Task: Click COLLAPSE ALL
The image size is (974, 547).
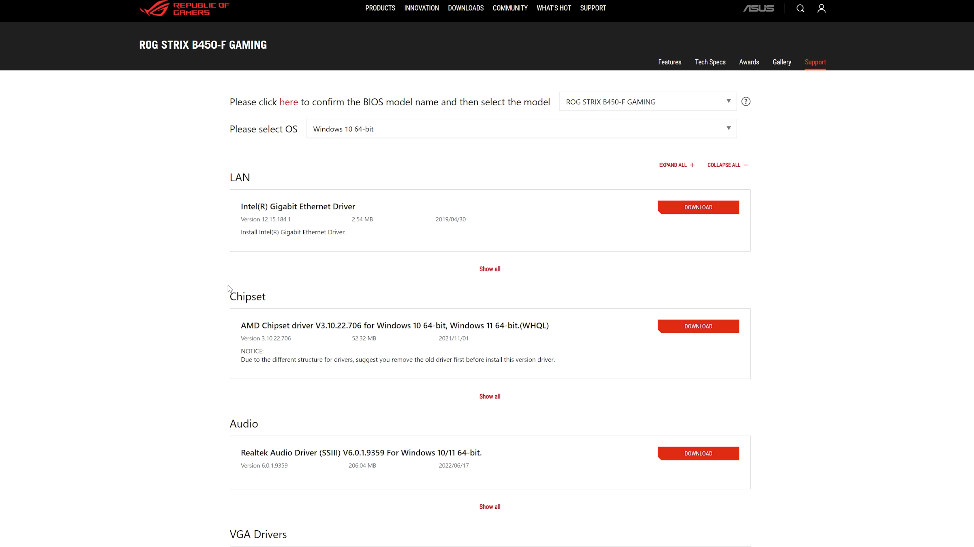Action: tap(727, 165)
